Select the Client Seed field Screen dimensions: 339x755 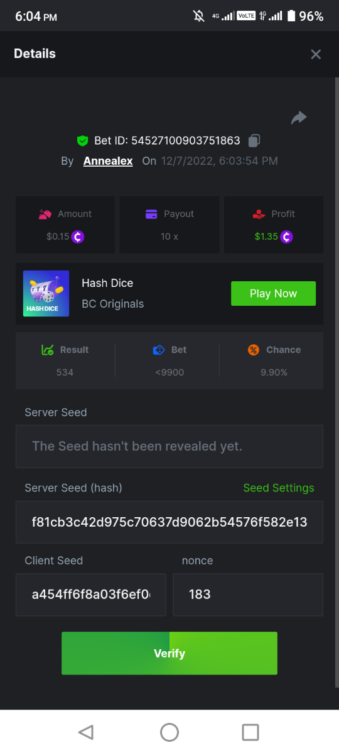click(x=91, y=595)
